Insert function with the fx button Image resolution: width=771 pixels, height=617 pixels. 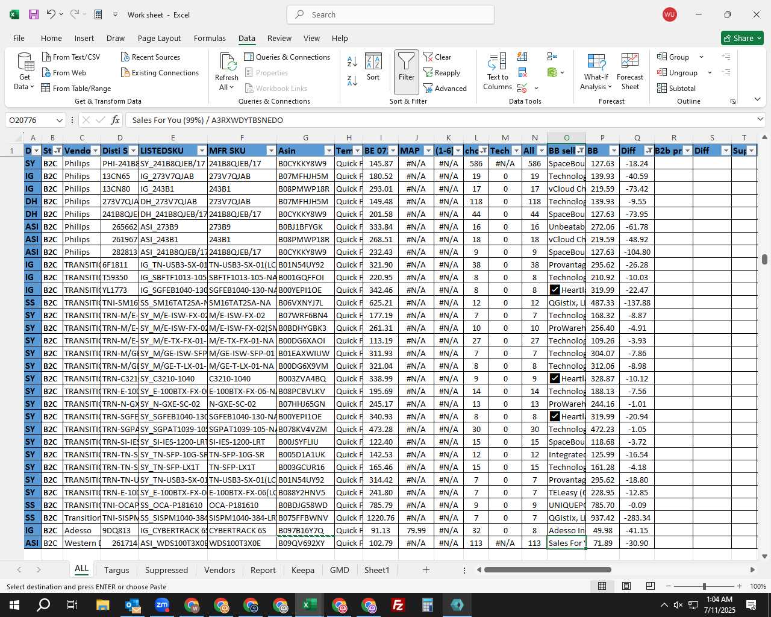116,120
